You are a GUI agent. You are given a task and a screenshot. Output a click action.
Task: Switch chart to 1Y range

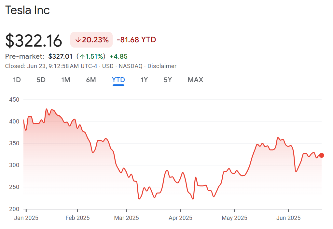(x=144, y=80)
